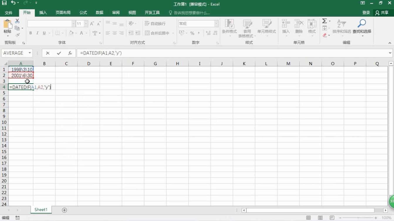The width and height of the screenshot is (394, 221).
Task: Select the Sheet1 tab
Action: [41, 210]
